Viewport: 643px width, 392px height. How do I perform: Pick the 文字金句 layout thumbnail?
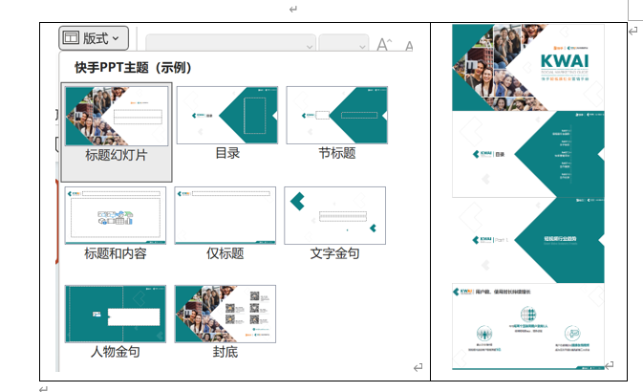tap(335, 215)
